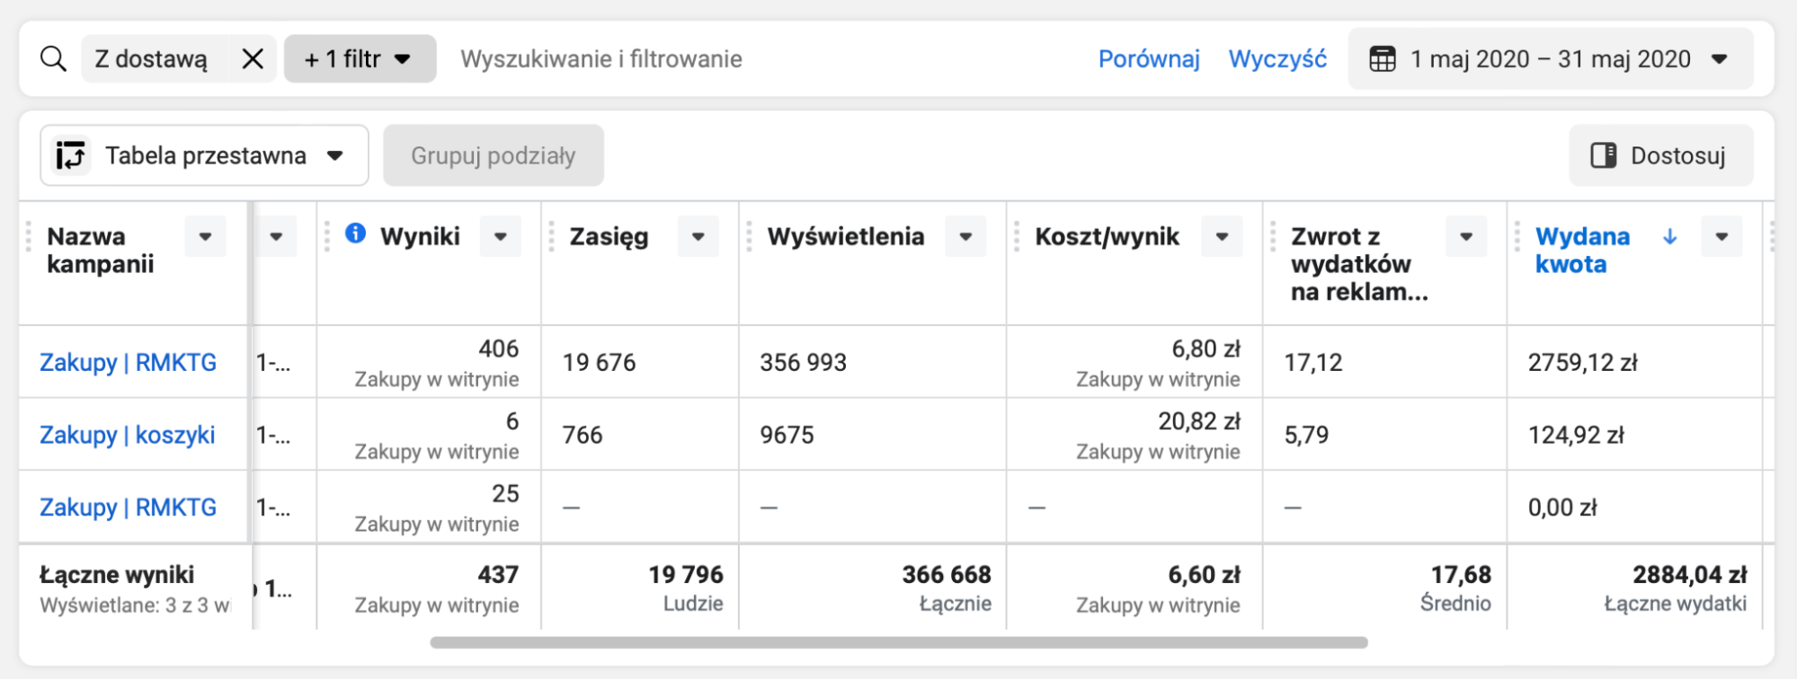Image resolution: width=1797 pixels, height=680 pixels.
Task: Click the 'Wyszukiwanie i filtrowanie' search field
Action: 600,59
